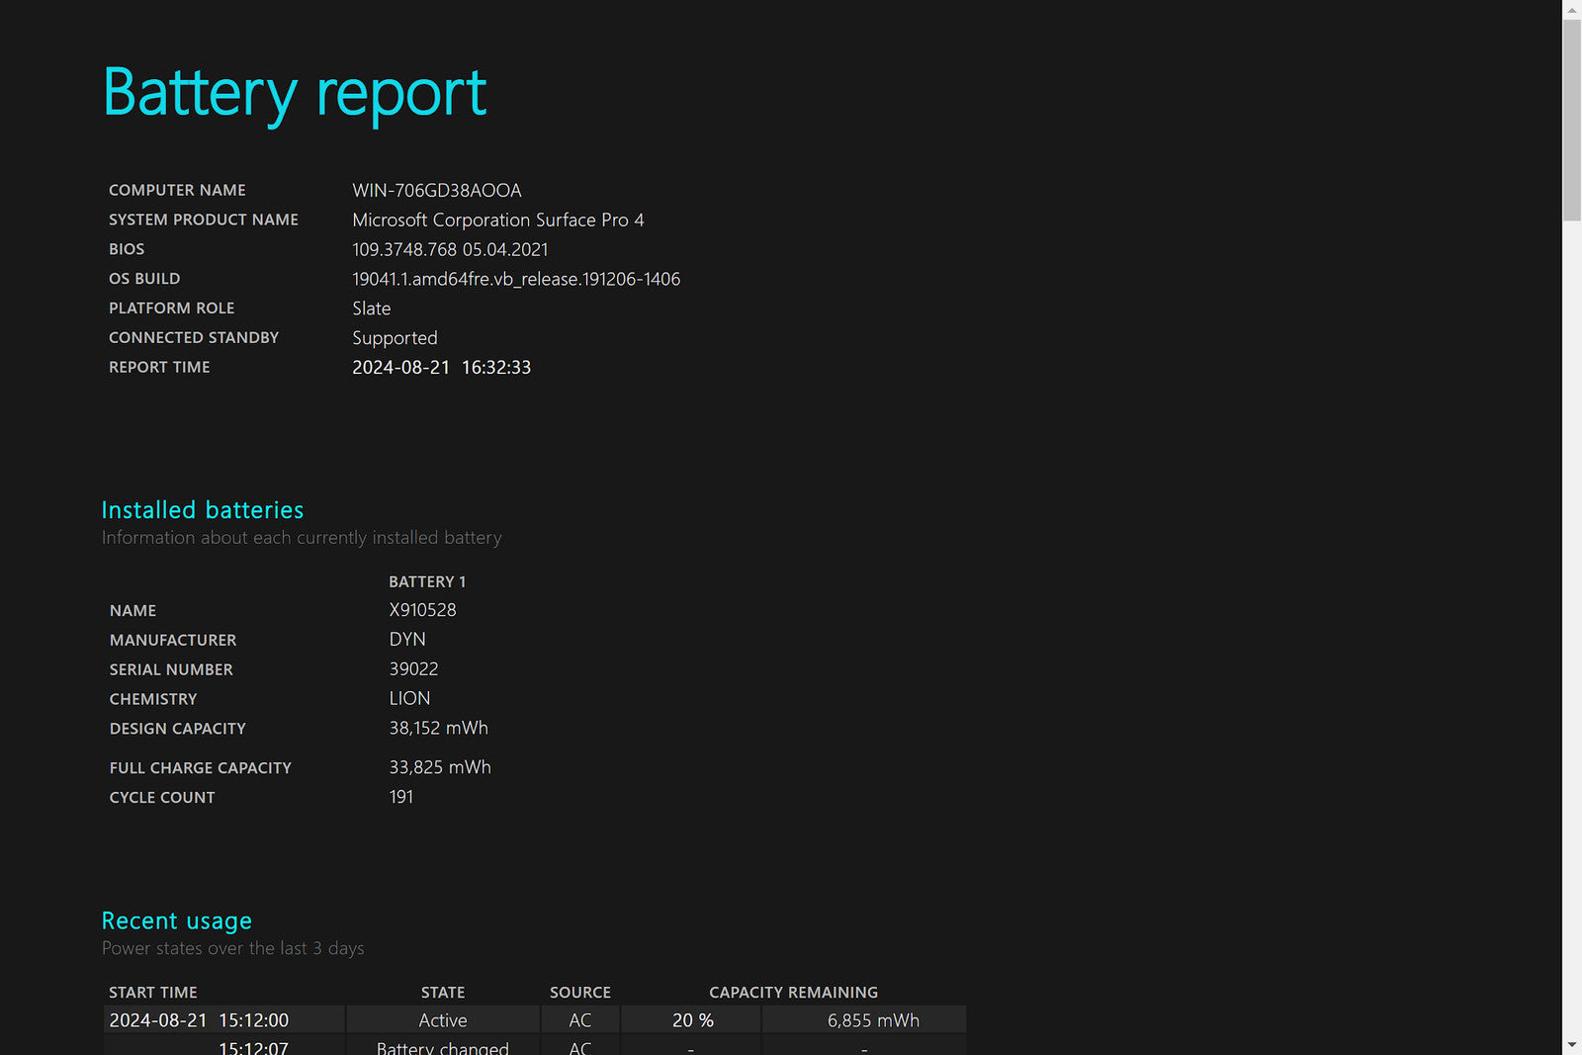Click the OS build version string
Screen dimensions: 1582x1055
[x=515, y=279]
